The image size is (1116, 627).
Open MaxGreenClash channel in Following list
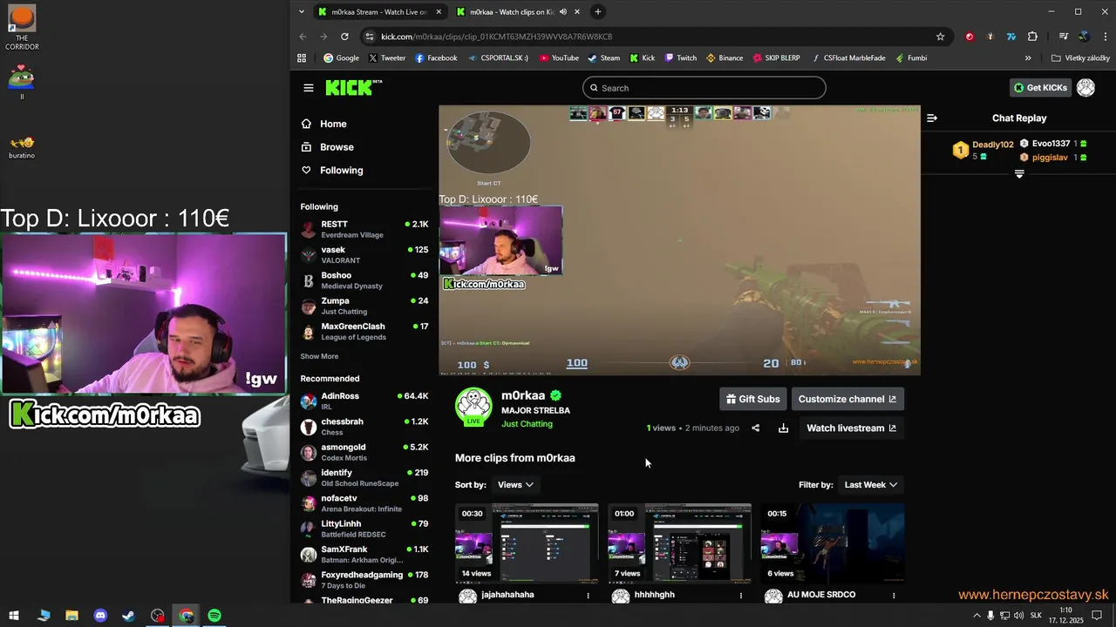[x=364, y=331]
